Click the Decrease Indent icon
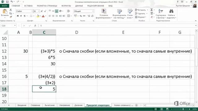 coord(61,16)
